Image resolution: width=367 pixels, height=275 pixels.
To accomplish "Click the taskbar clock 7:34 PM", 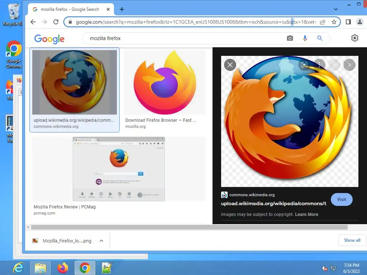I will point(351,265).
